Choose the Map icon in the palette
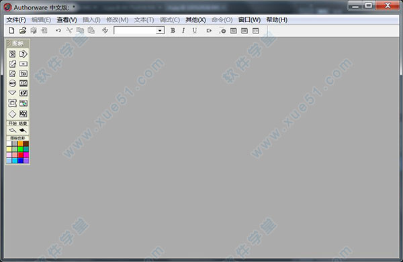 click(24, 74)
